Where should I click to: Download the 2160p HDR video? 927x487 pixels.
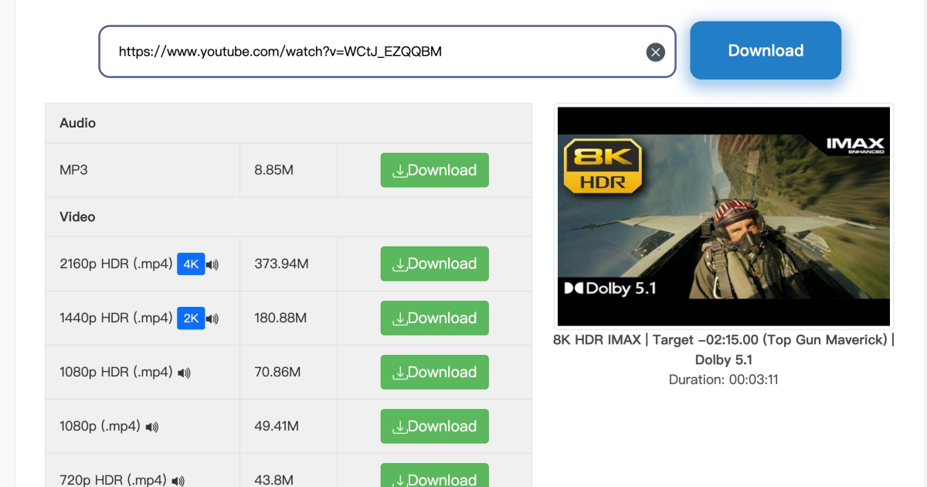[x=435, y=264]
